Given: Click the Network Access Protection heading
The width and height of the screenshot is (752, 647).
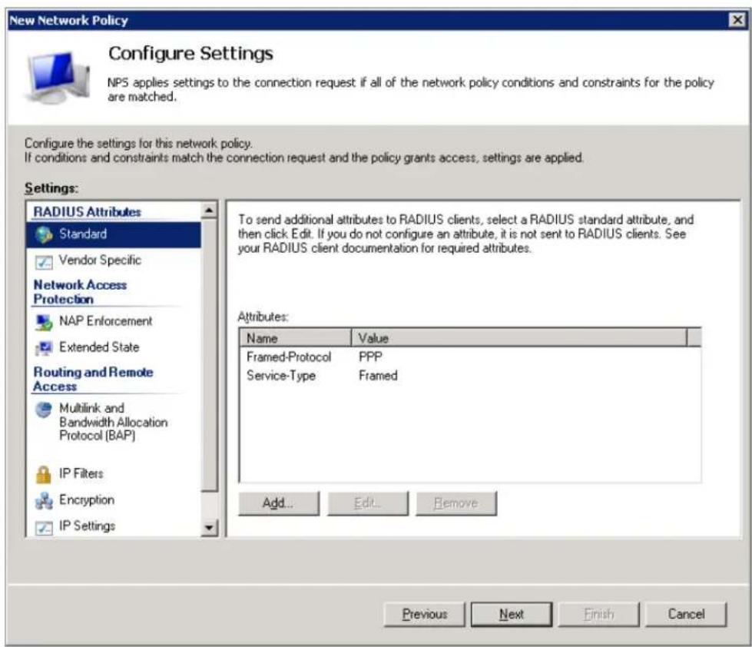Looking at the screenshot, I should point(80,291).
